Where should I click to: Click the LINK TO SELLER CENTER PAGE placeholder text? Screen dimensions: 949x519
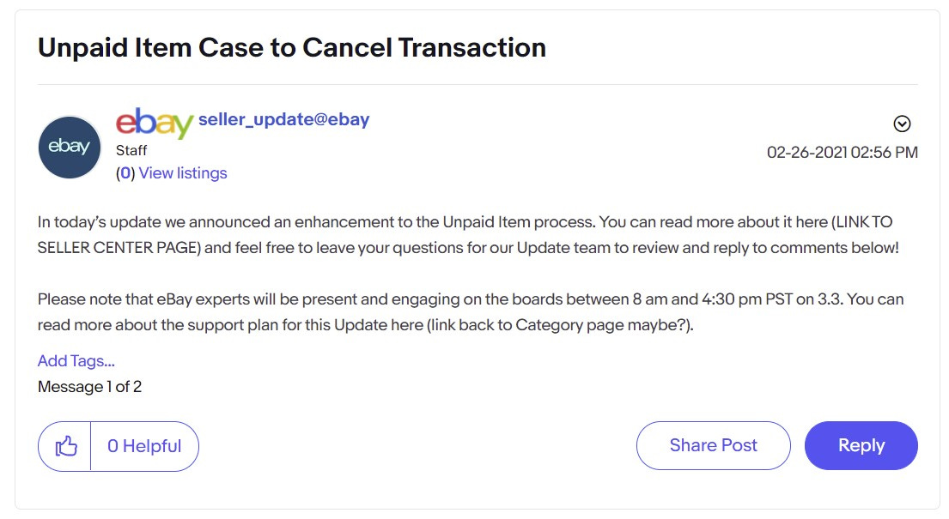(x=465, y=235)
